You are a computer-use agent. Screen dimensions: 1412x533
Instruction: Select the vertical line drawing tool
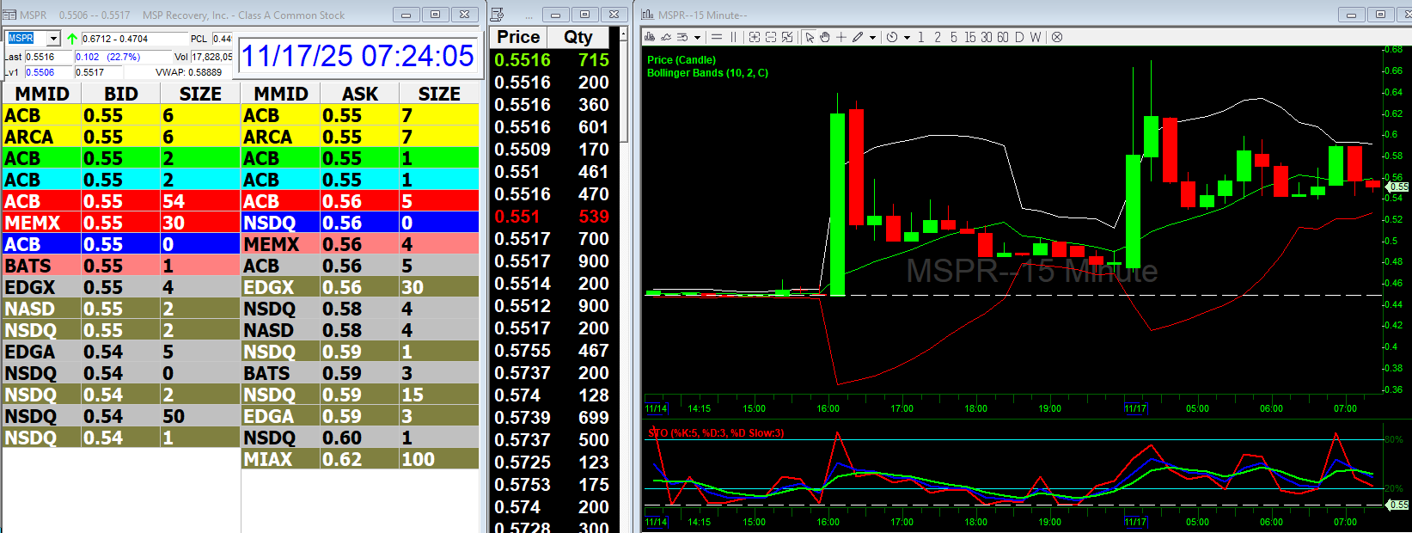[734, 37]
